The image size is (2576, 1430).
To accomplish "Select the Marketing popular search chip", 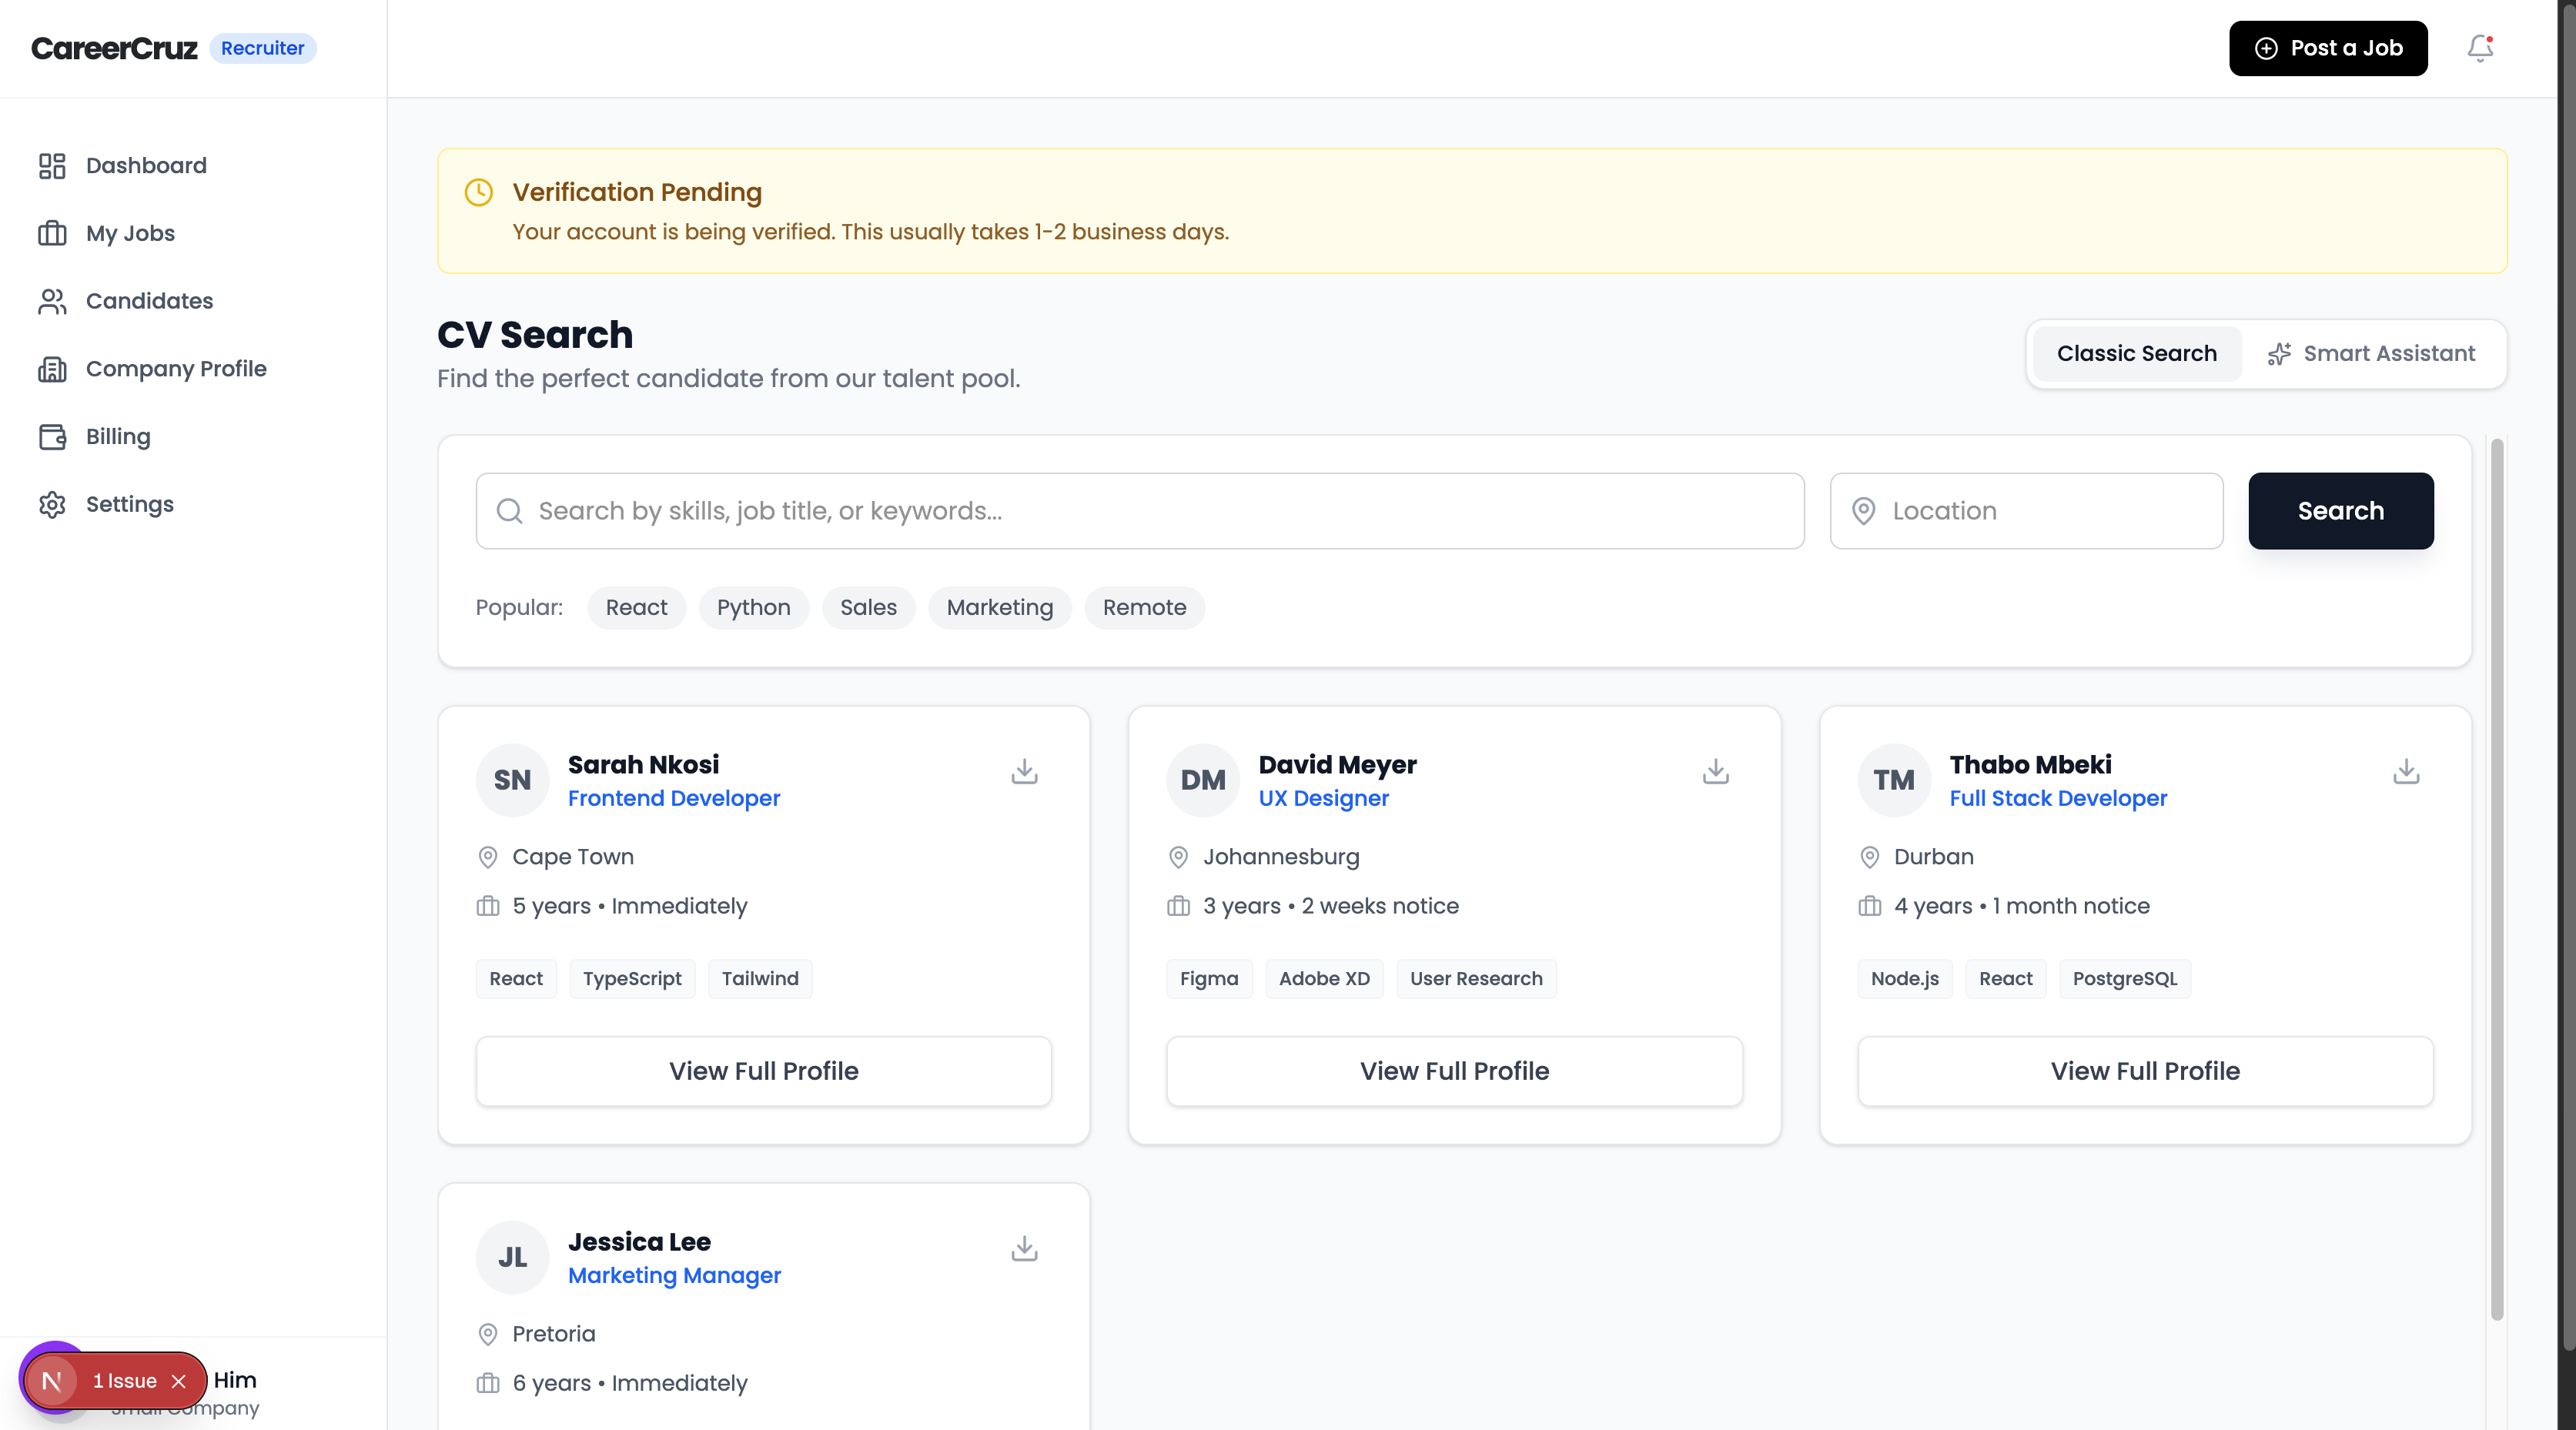I will point(999,608).
